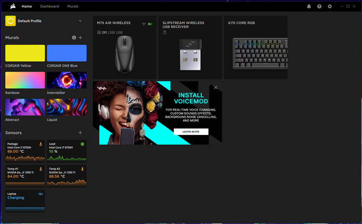Switch to the Home tab
Viewport: 362px width, 224px height.
(x=27, y=6)
